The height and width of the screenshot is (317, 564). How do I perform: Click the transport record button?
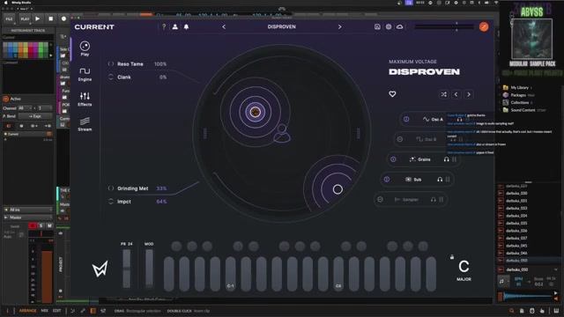(63, 18)
